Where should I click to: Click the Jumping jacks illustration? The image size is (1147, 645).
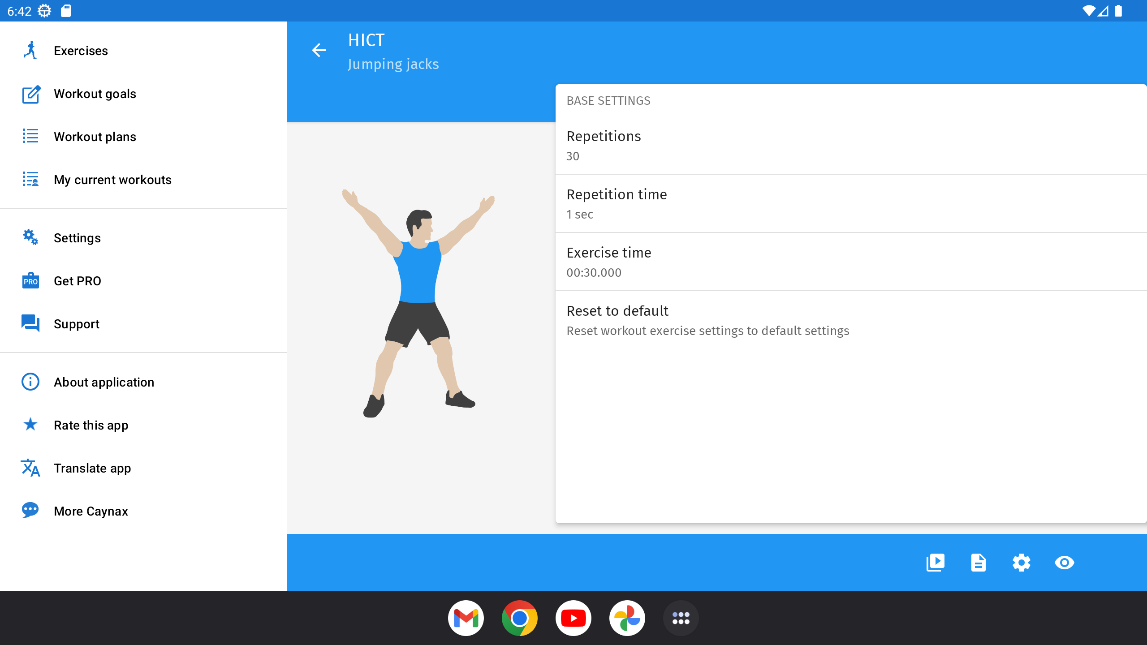click(x=418, y=303)
